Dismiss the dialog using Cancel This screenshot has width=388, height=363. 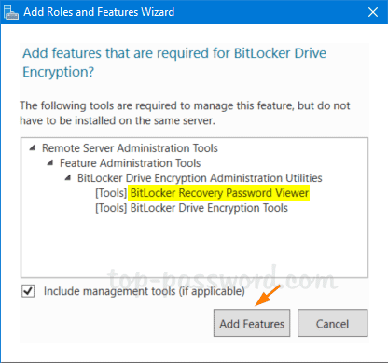tap(333, 323)
